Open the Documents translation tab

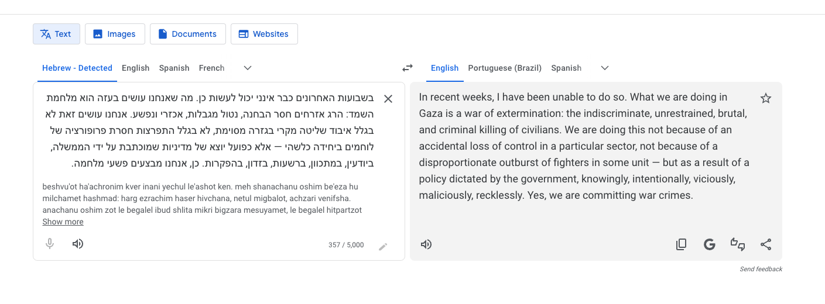coord(187,34)
